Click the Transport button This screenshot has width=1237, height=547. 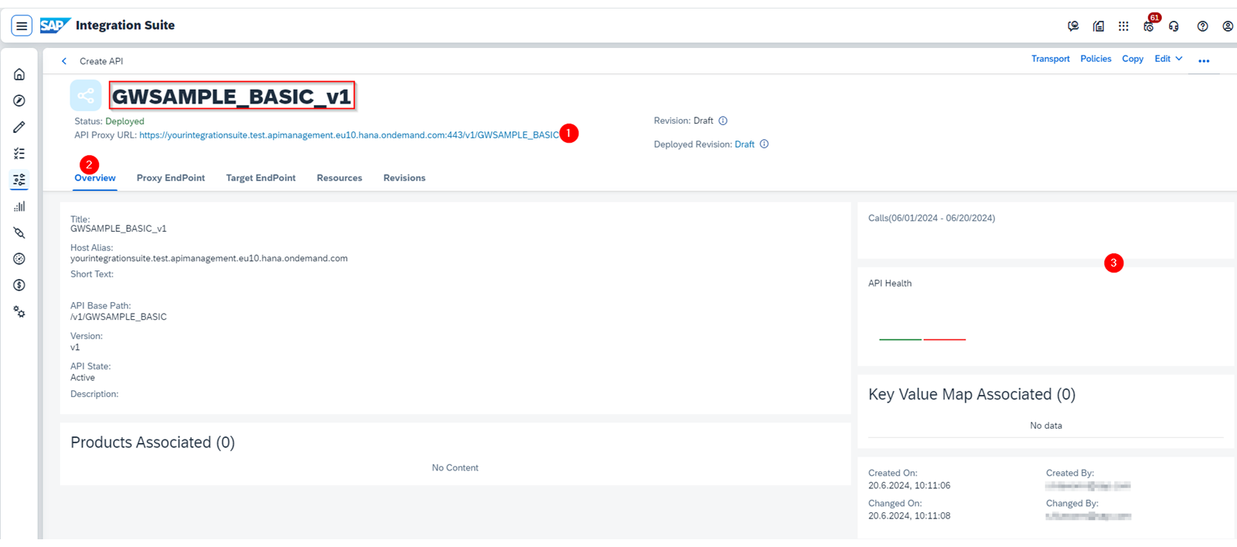coord(1051,59)
